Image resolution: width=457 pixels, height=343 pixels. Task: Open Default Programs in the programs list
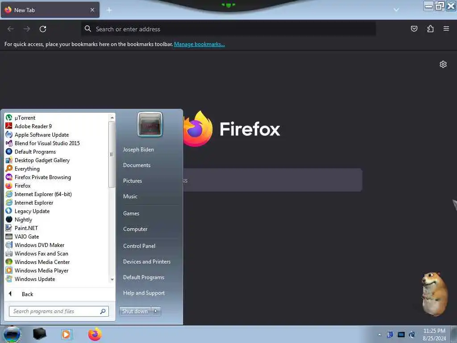[56, 152]
